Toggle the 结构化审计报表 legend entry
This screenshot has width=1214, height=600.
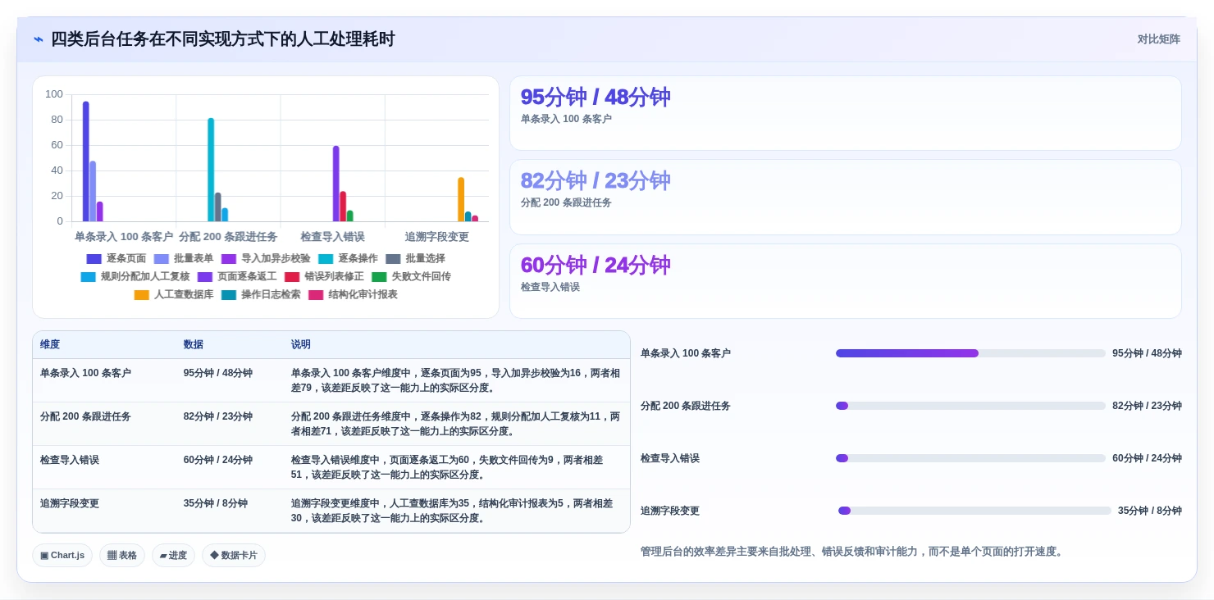click(x=353, y=294)
